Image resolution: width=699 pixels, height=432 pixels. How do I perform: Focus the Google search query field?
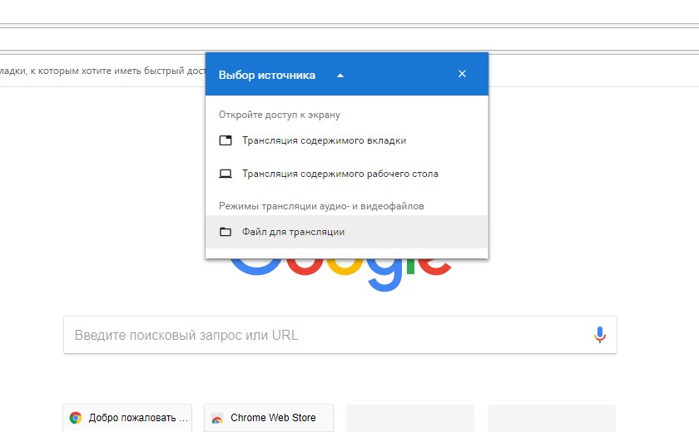click(x=325, y=336)
